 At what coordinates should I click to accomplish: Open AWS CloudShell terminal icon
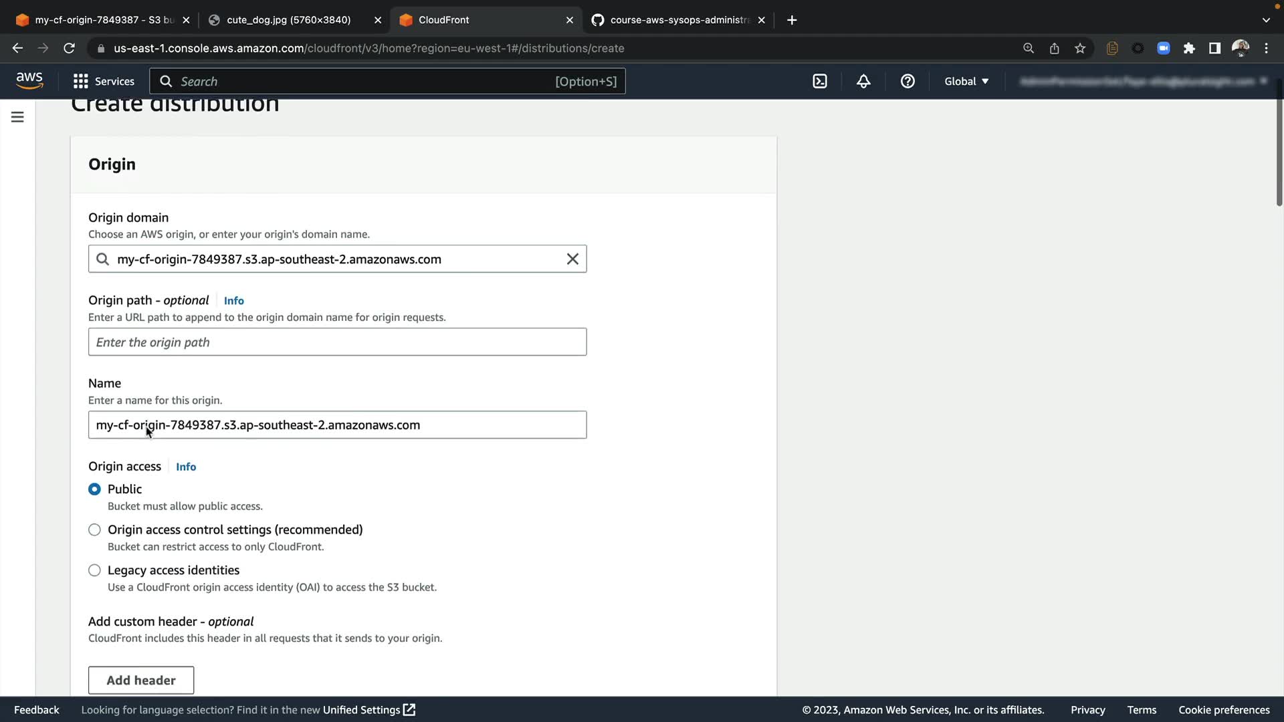820,81
